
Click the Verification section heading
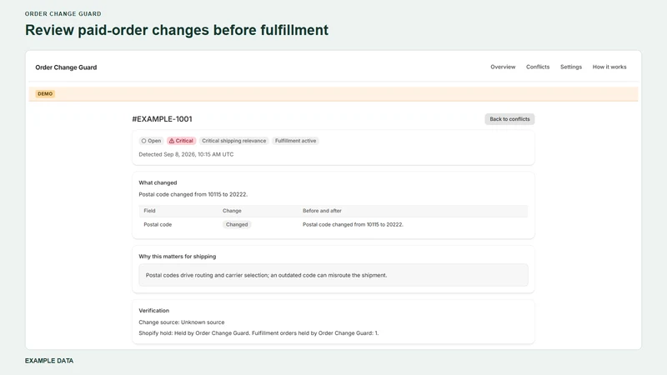(154, 310)
